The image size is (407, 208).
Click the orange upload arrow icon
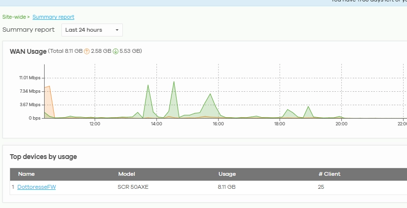87,51
